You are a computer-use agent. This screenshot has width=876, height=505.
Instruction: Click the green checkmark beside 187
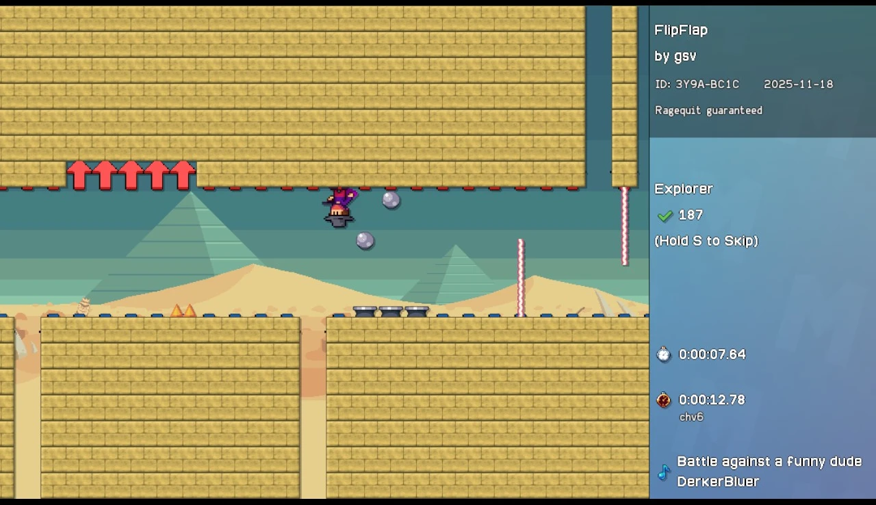[664, 216]
